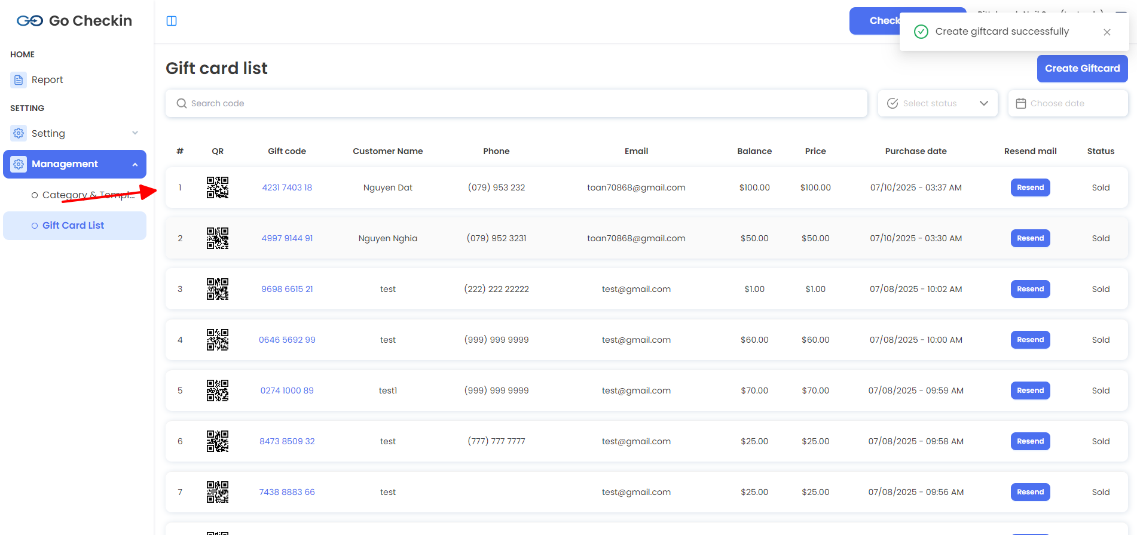Expand the Setting menu chevron
Screen dimensions: 1137x535
point(135,133)
